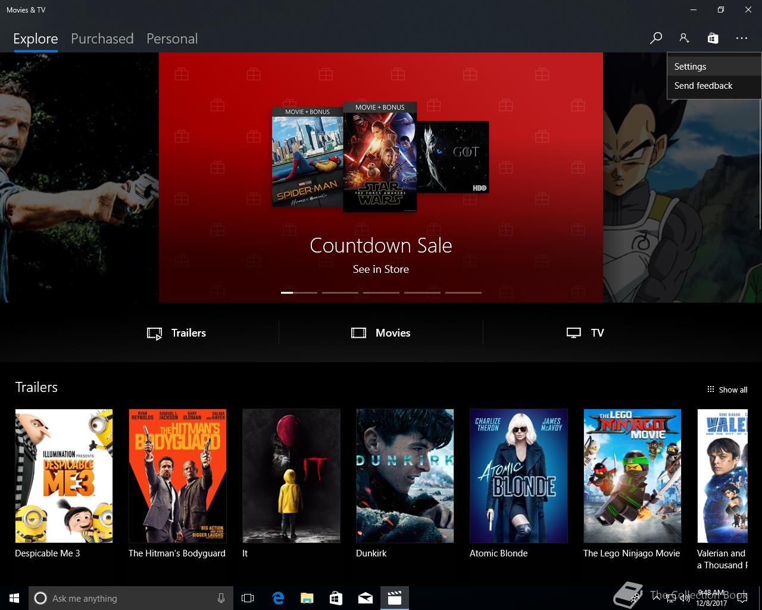Click the Movies film strip icon
The image size is (762, 610).
(x=358, y=333)
